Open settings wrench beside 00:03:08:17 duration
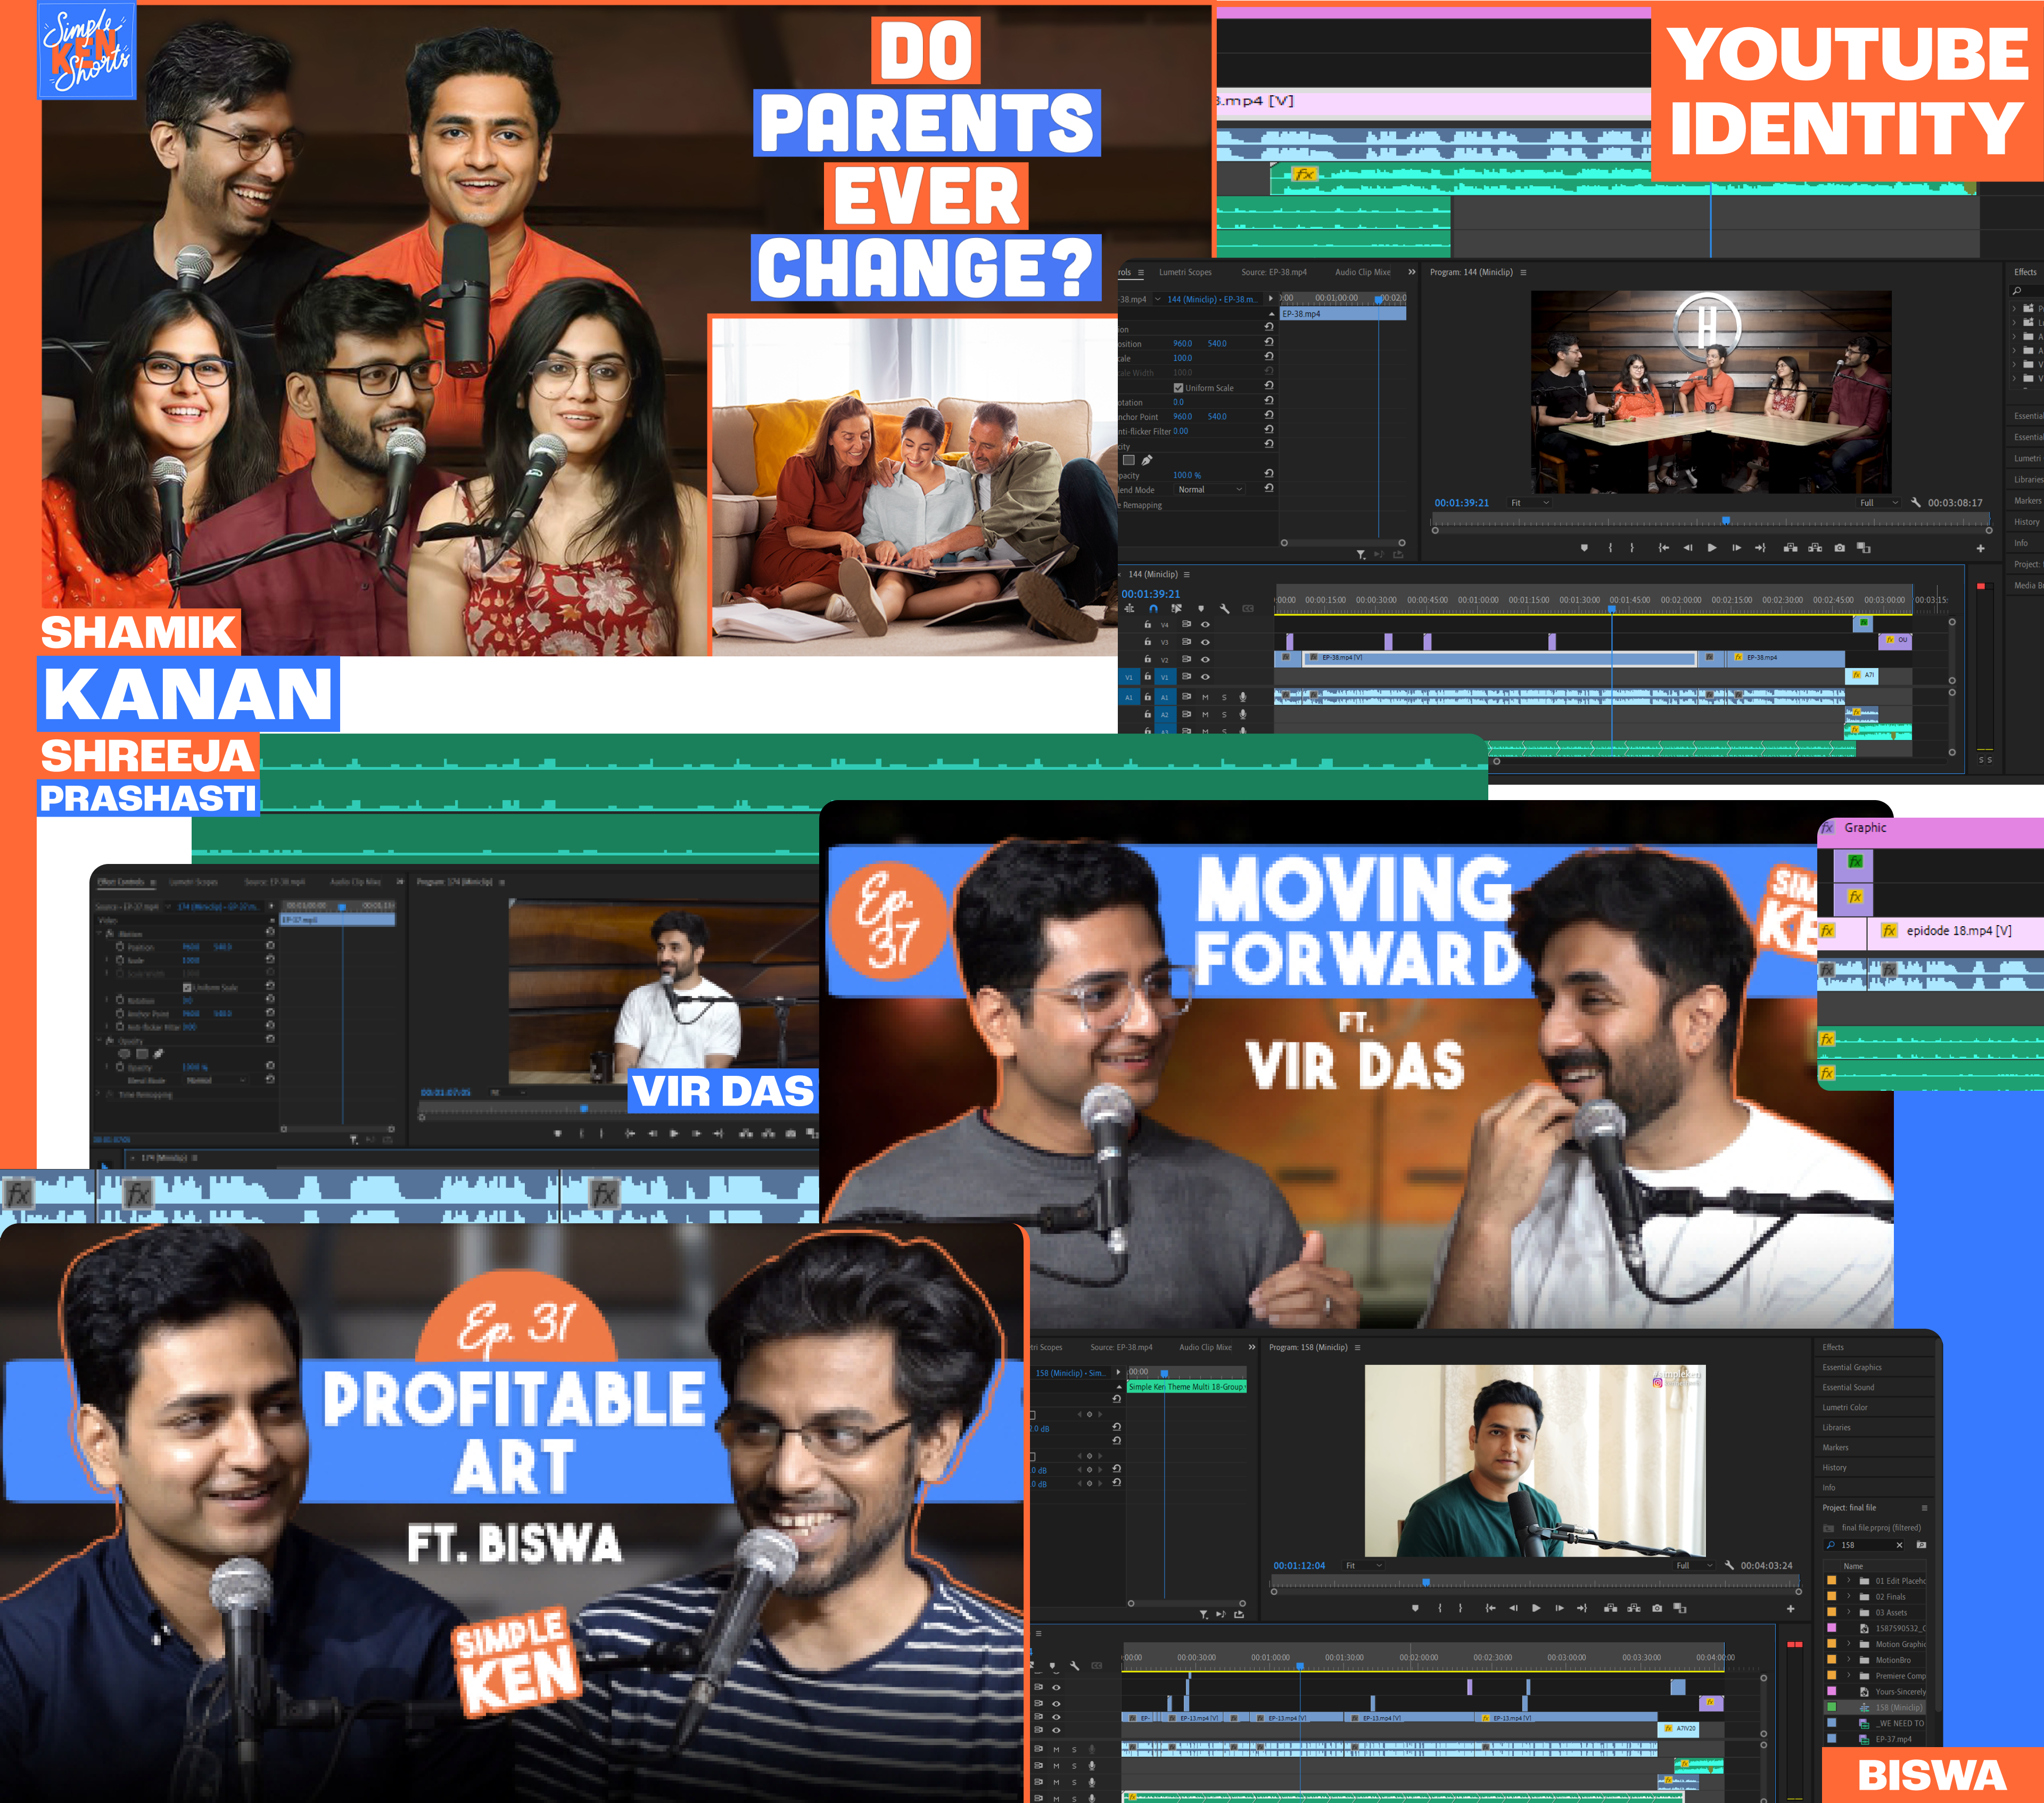The height and width of the screenshot is (1803, 2044). point(1915,503)
